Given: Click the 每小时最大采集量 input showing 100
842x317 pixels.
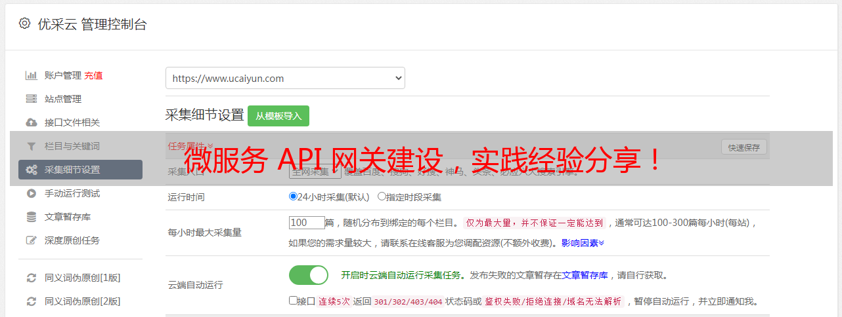Looking at the screenshot, I should (x=307, y=223).
